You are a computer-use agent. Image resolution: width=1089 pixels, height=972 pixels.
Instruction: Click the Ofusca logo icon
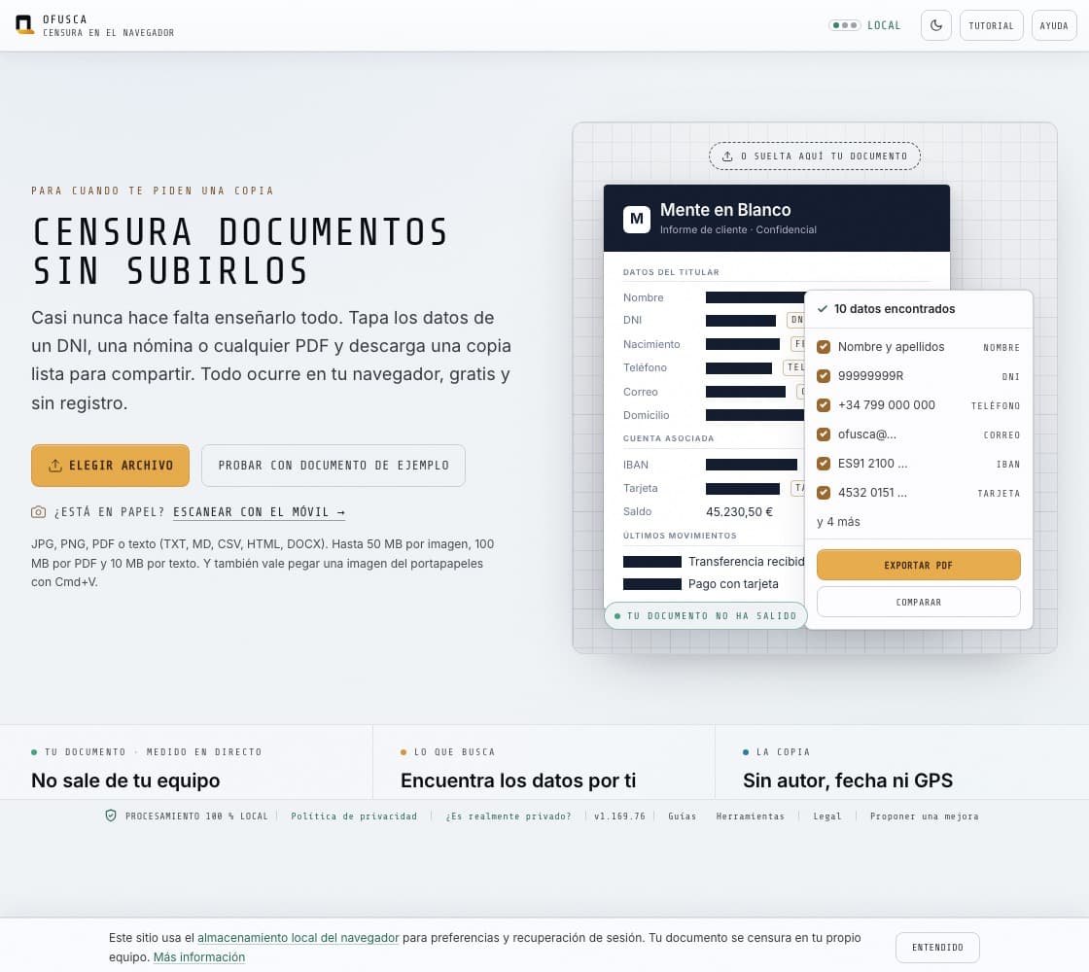point(24,25)
